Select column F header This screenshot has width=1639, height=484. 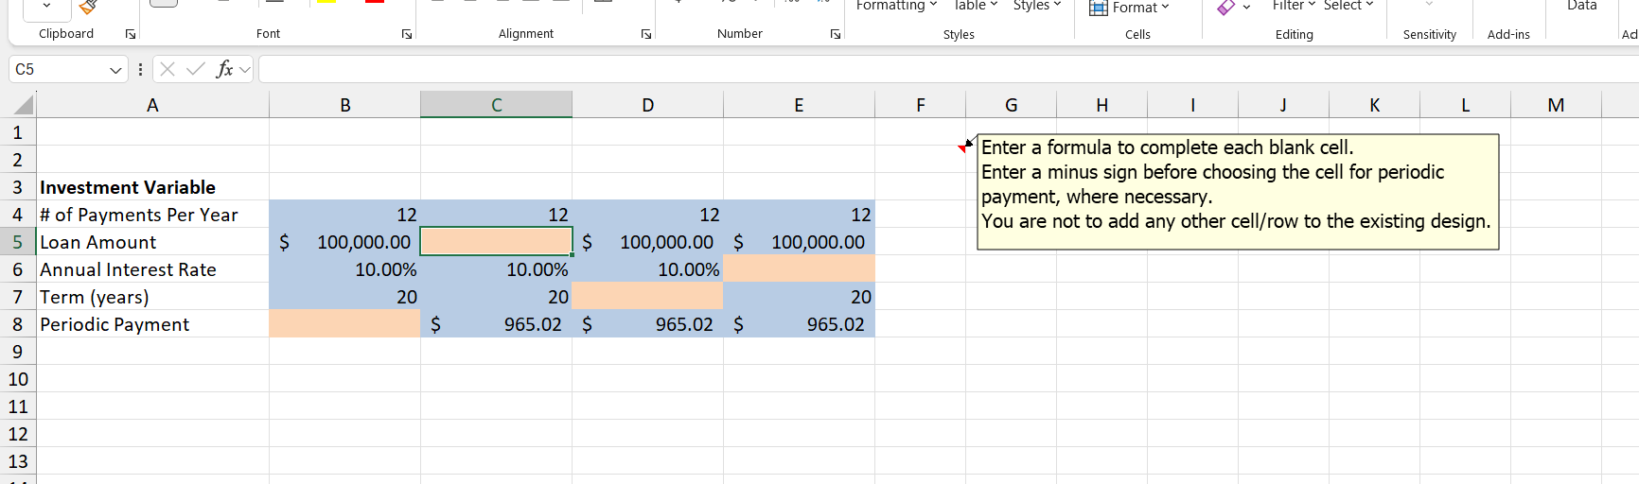(x=921, y=105)
